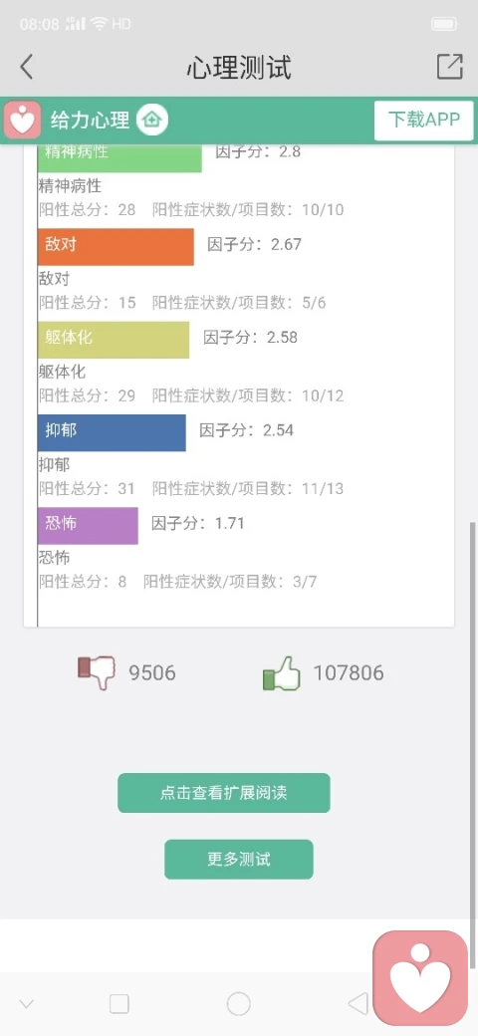Select the yellow 躯体化 bar

pyautogui.click(x=114, y=340)
